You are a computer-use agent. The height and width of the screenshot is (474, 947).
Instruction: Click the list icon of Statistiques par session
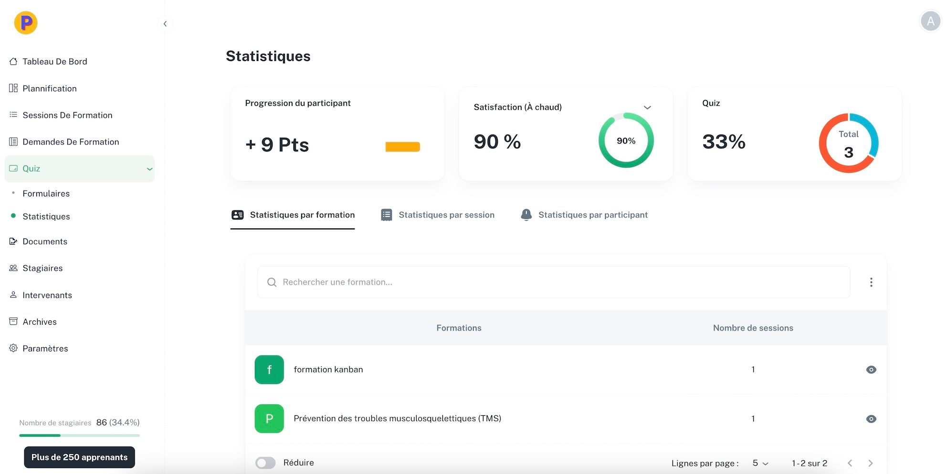point(387,215)
